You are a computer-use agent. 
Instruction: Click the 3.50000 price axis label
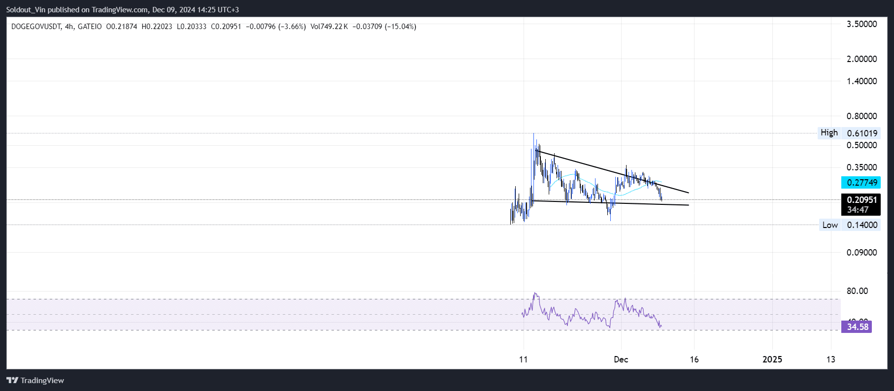[861, 24]
